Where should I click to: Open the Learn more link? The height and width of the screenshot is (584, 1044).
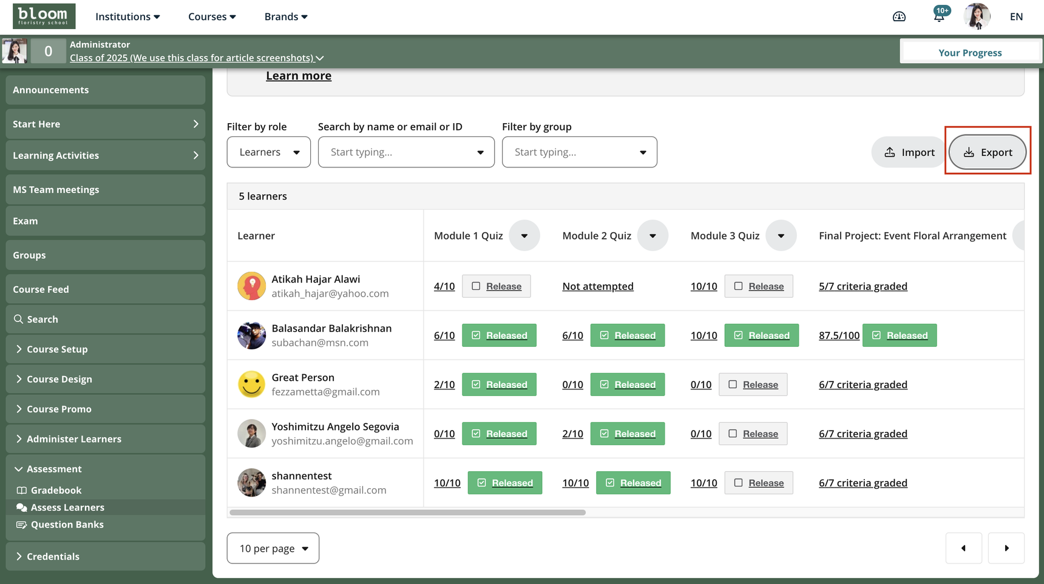tap(299, 76)
